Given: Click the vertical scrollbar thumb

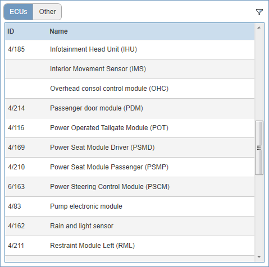Looking at the screenshot, I should pyautogui.click(x=259, y=148).
